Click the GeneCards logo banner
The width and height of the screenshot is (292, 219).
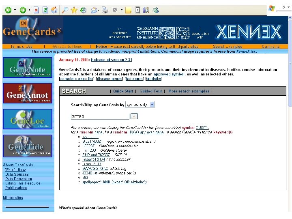pos(33,30)
